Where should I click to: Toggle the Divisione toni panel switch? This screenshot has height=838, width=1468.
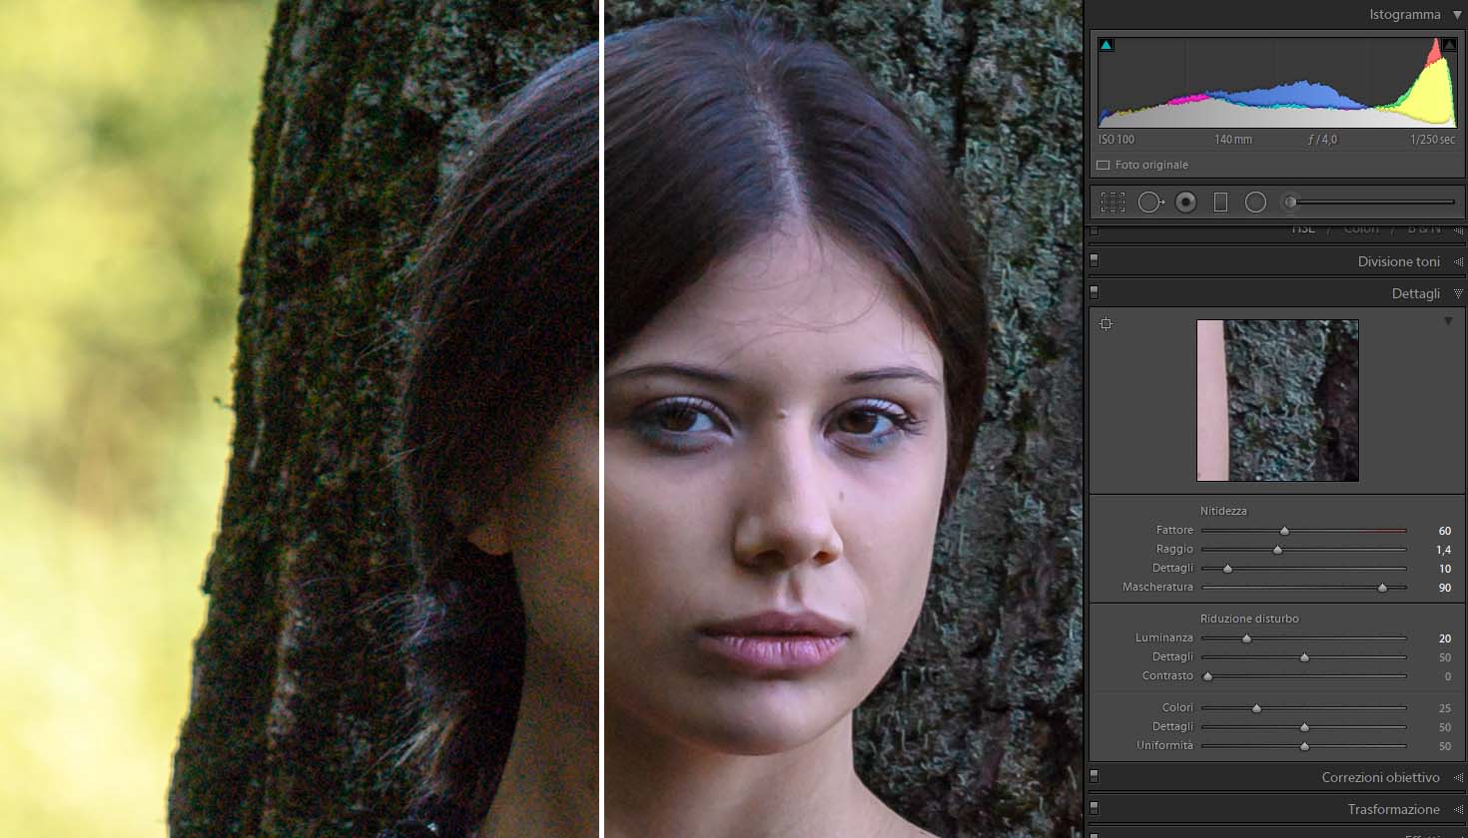1095,260
